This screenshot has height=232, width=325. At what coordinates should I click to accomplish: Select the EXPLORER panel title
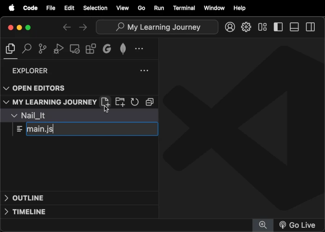(x=30, y=71)
